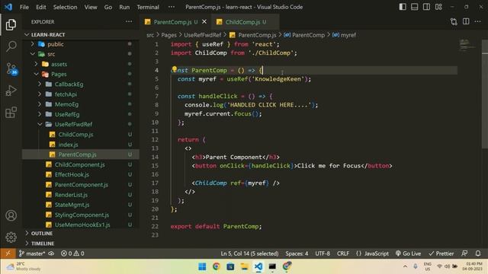Open the Terminal menu
Image resolution: width=488 pixels, height=274 pixels.
pos(148,7)
